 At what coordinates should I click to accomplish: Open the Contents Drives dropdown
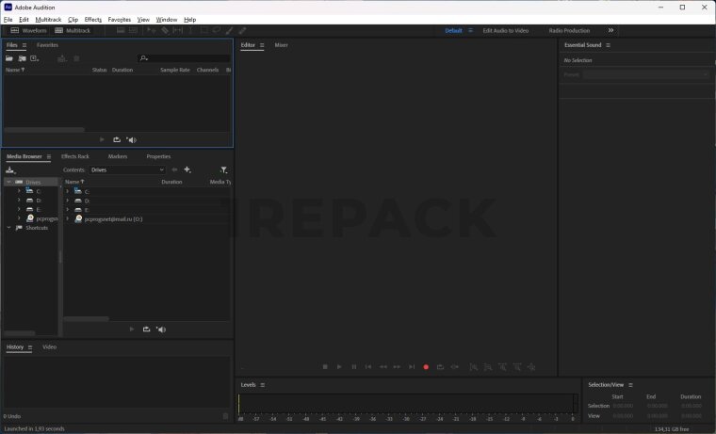127,169
